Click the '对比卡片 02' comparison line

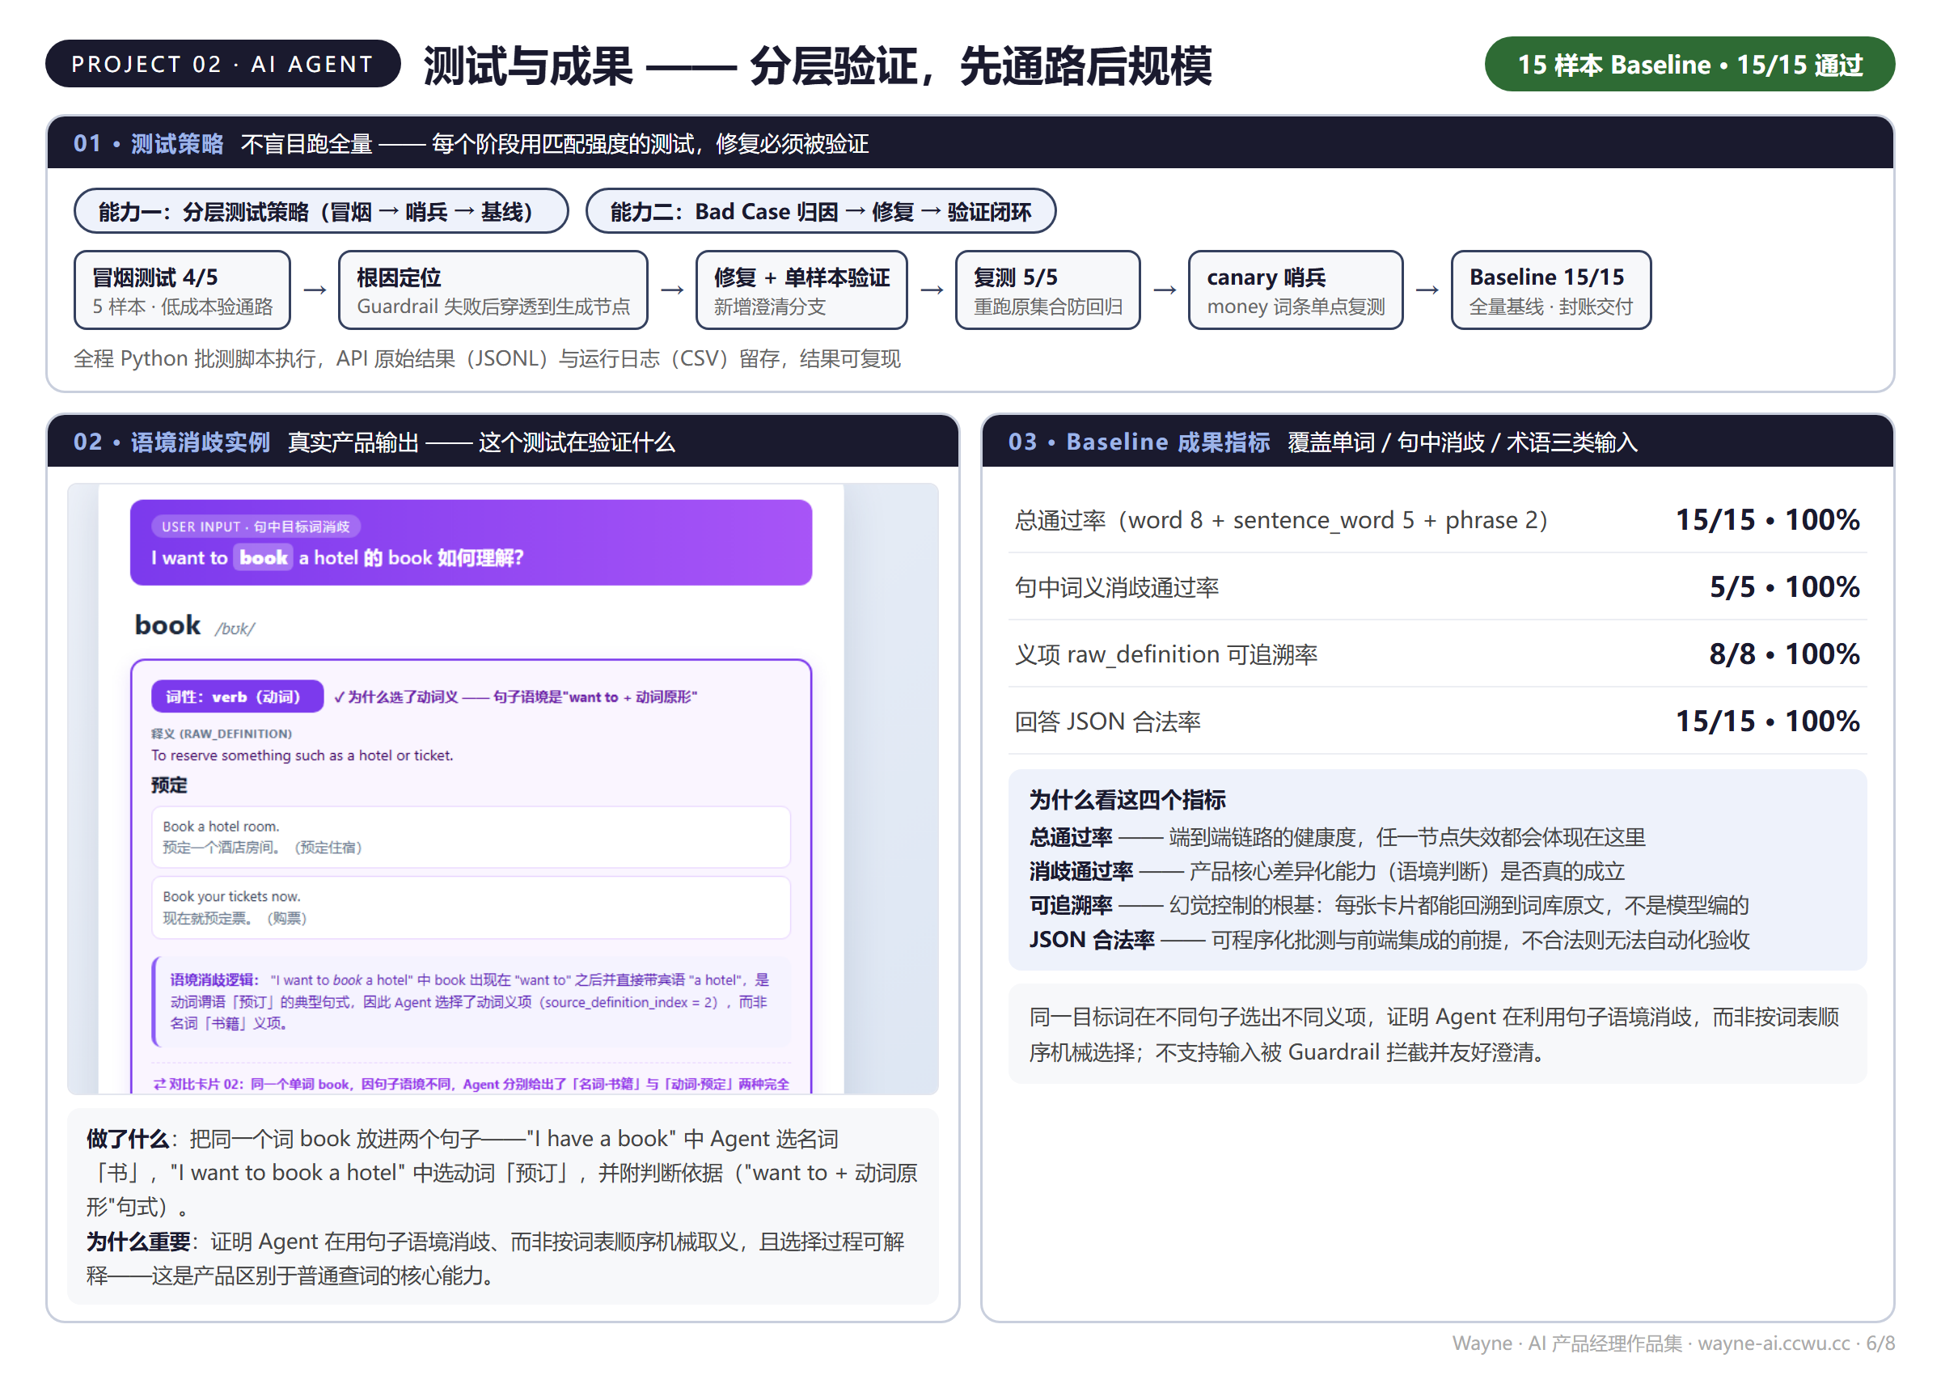click(471, 1084)
